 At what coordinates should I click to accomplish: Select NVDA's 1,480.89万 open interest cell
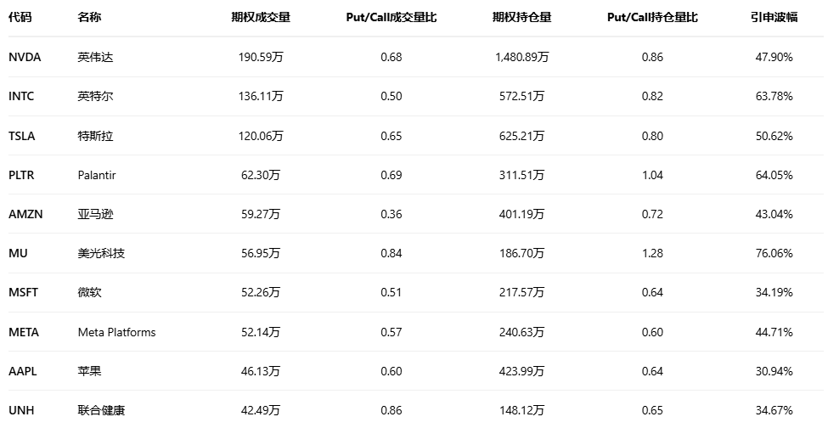[521, 57]
